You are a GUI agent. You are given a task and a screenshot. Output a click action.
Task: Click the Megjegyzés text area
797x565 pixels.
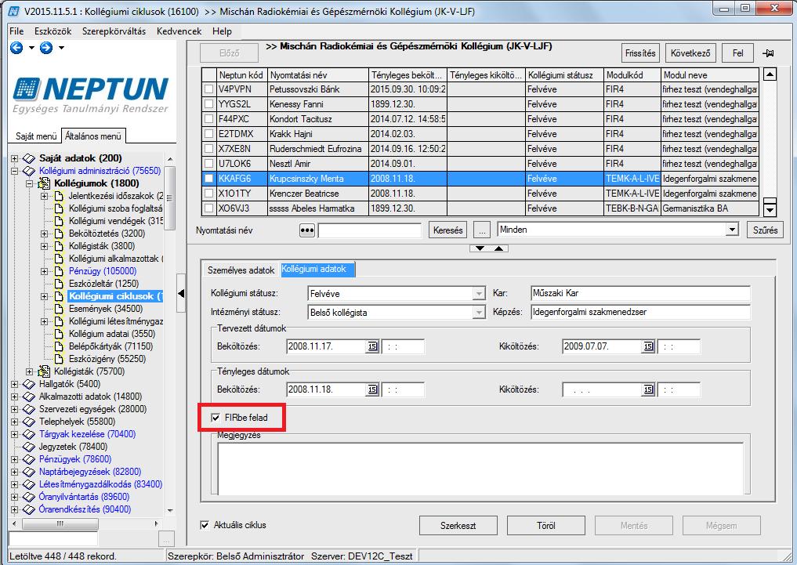tap(480, 468)
